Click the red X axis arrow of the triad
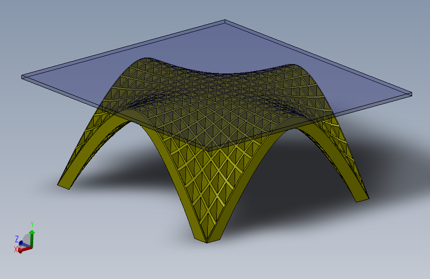This screenshot has width=430, height=279. click(x=25, y=249)
